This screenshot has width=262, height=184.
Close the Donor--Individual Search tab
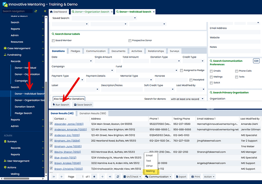click(153, 12)
